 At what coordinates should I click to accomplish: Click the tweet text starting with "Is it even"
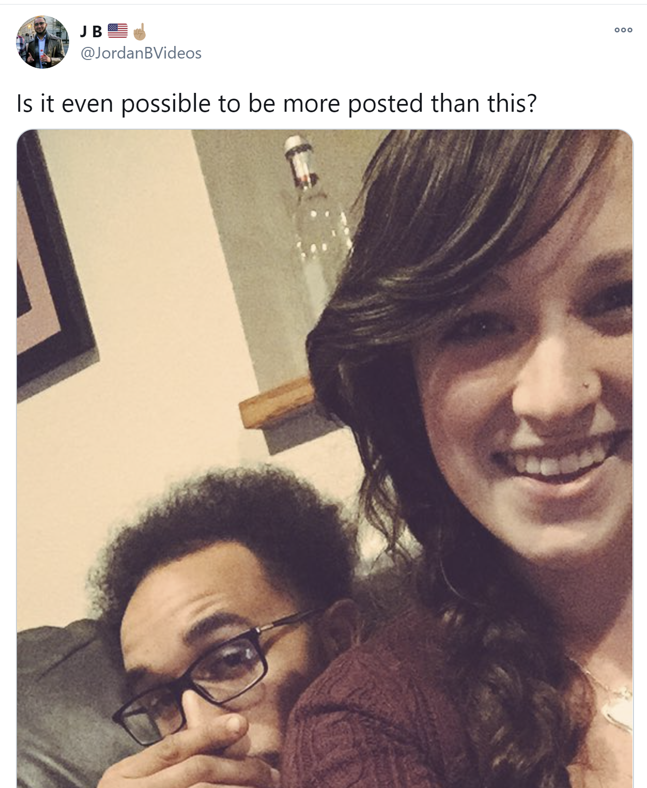277,104
